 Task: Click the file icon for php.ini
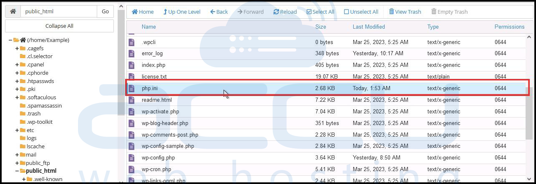[132, 88]
